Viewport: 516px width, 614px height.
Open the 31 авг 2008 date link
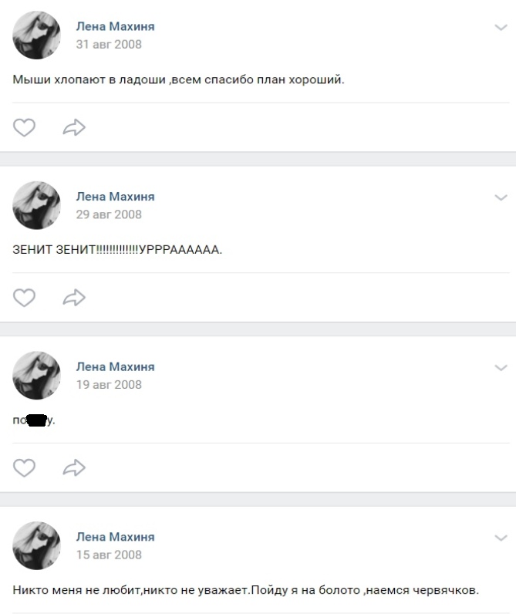click(109, 44)
